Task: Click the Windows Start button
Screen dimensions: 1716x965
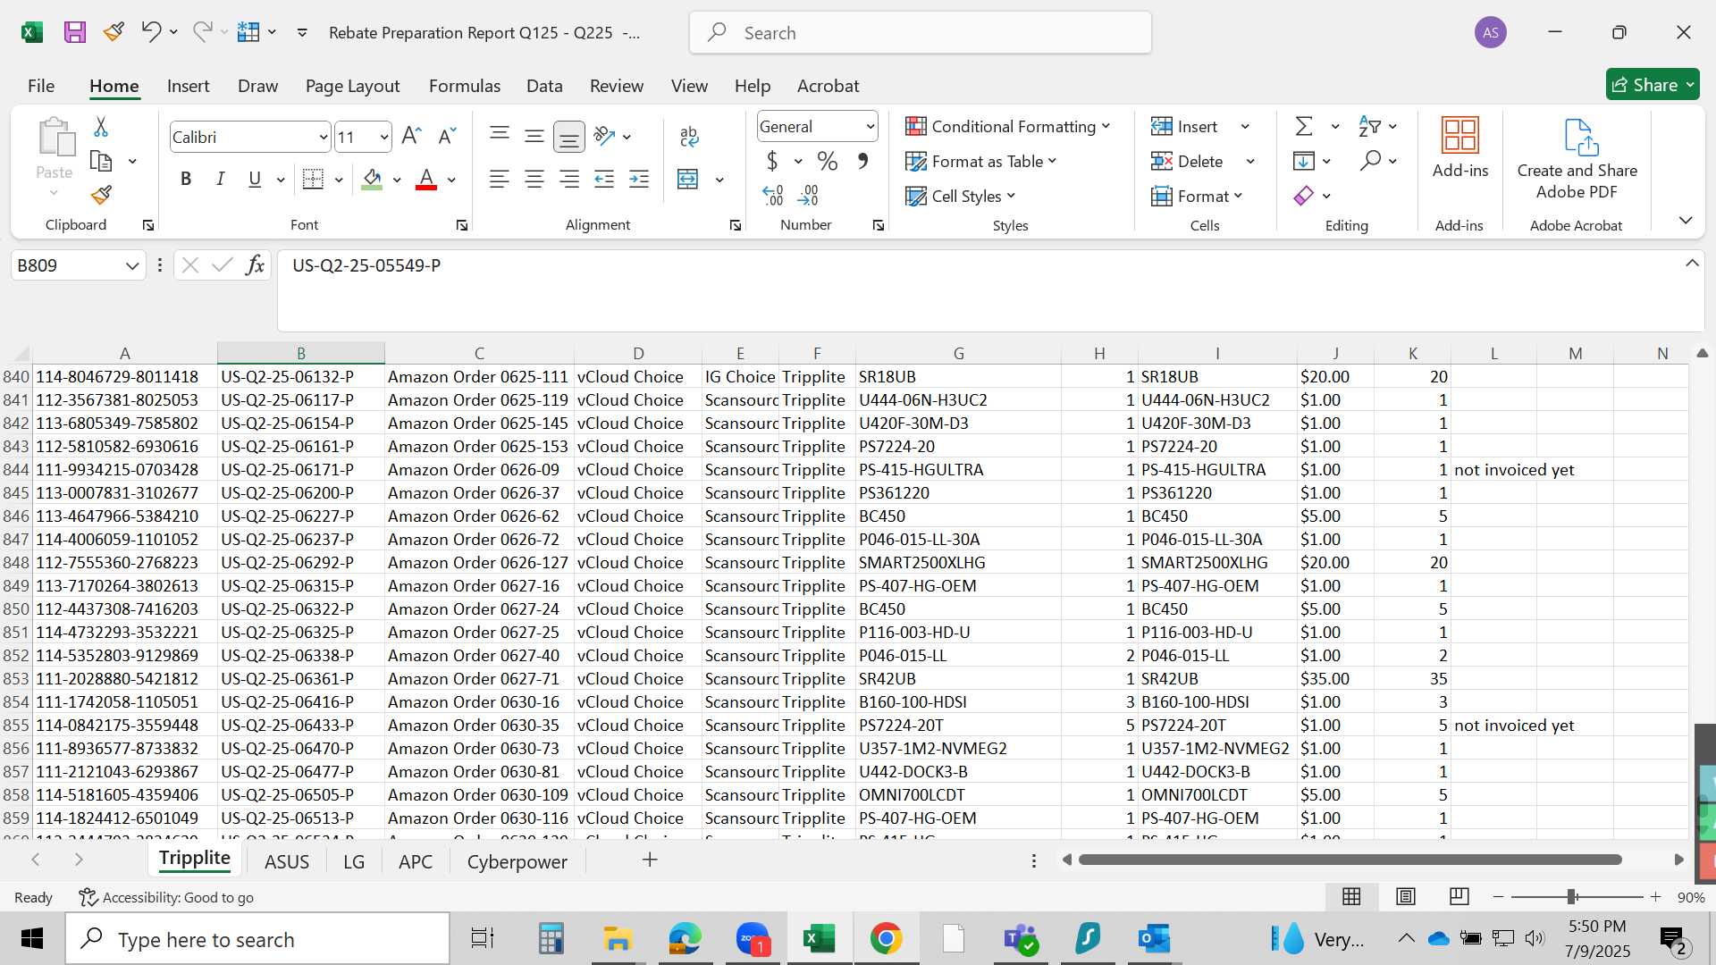Action: tap(32, 939)
